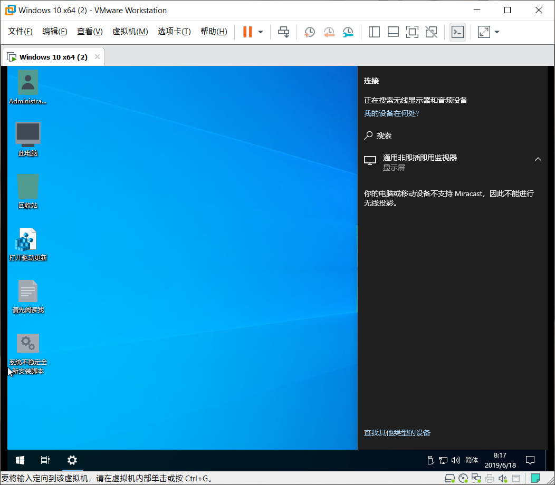
Task: Click 我的设备在何处? link
Action: tap(391, 113)
